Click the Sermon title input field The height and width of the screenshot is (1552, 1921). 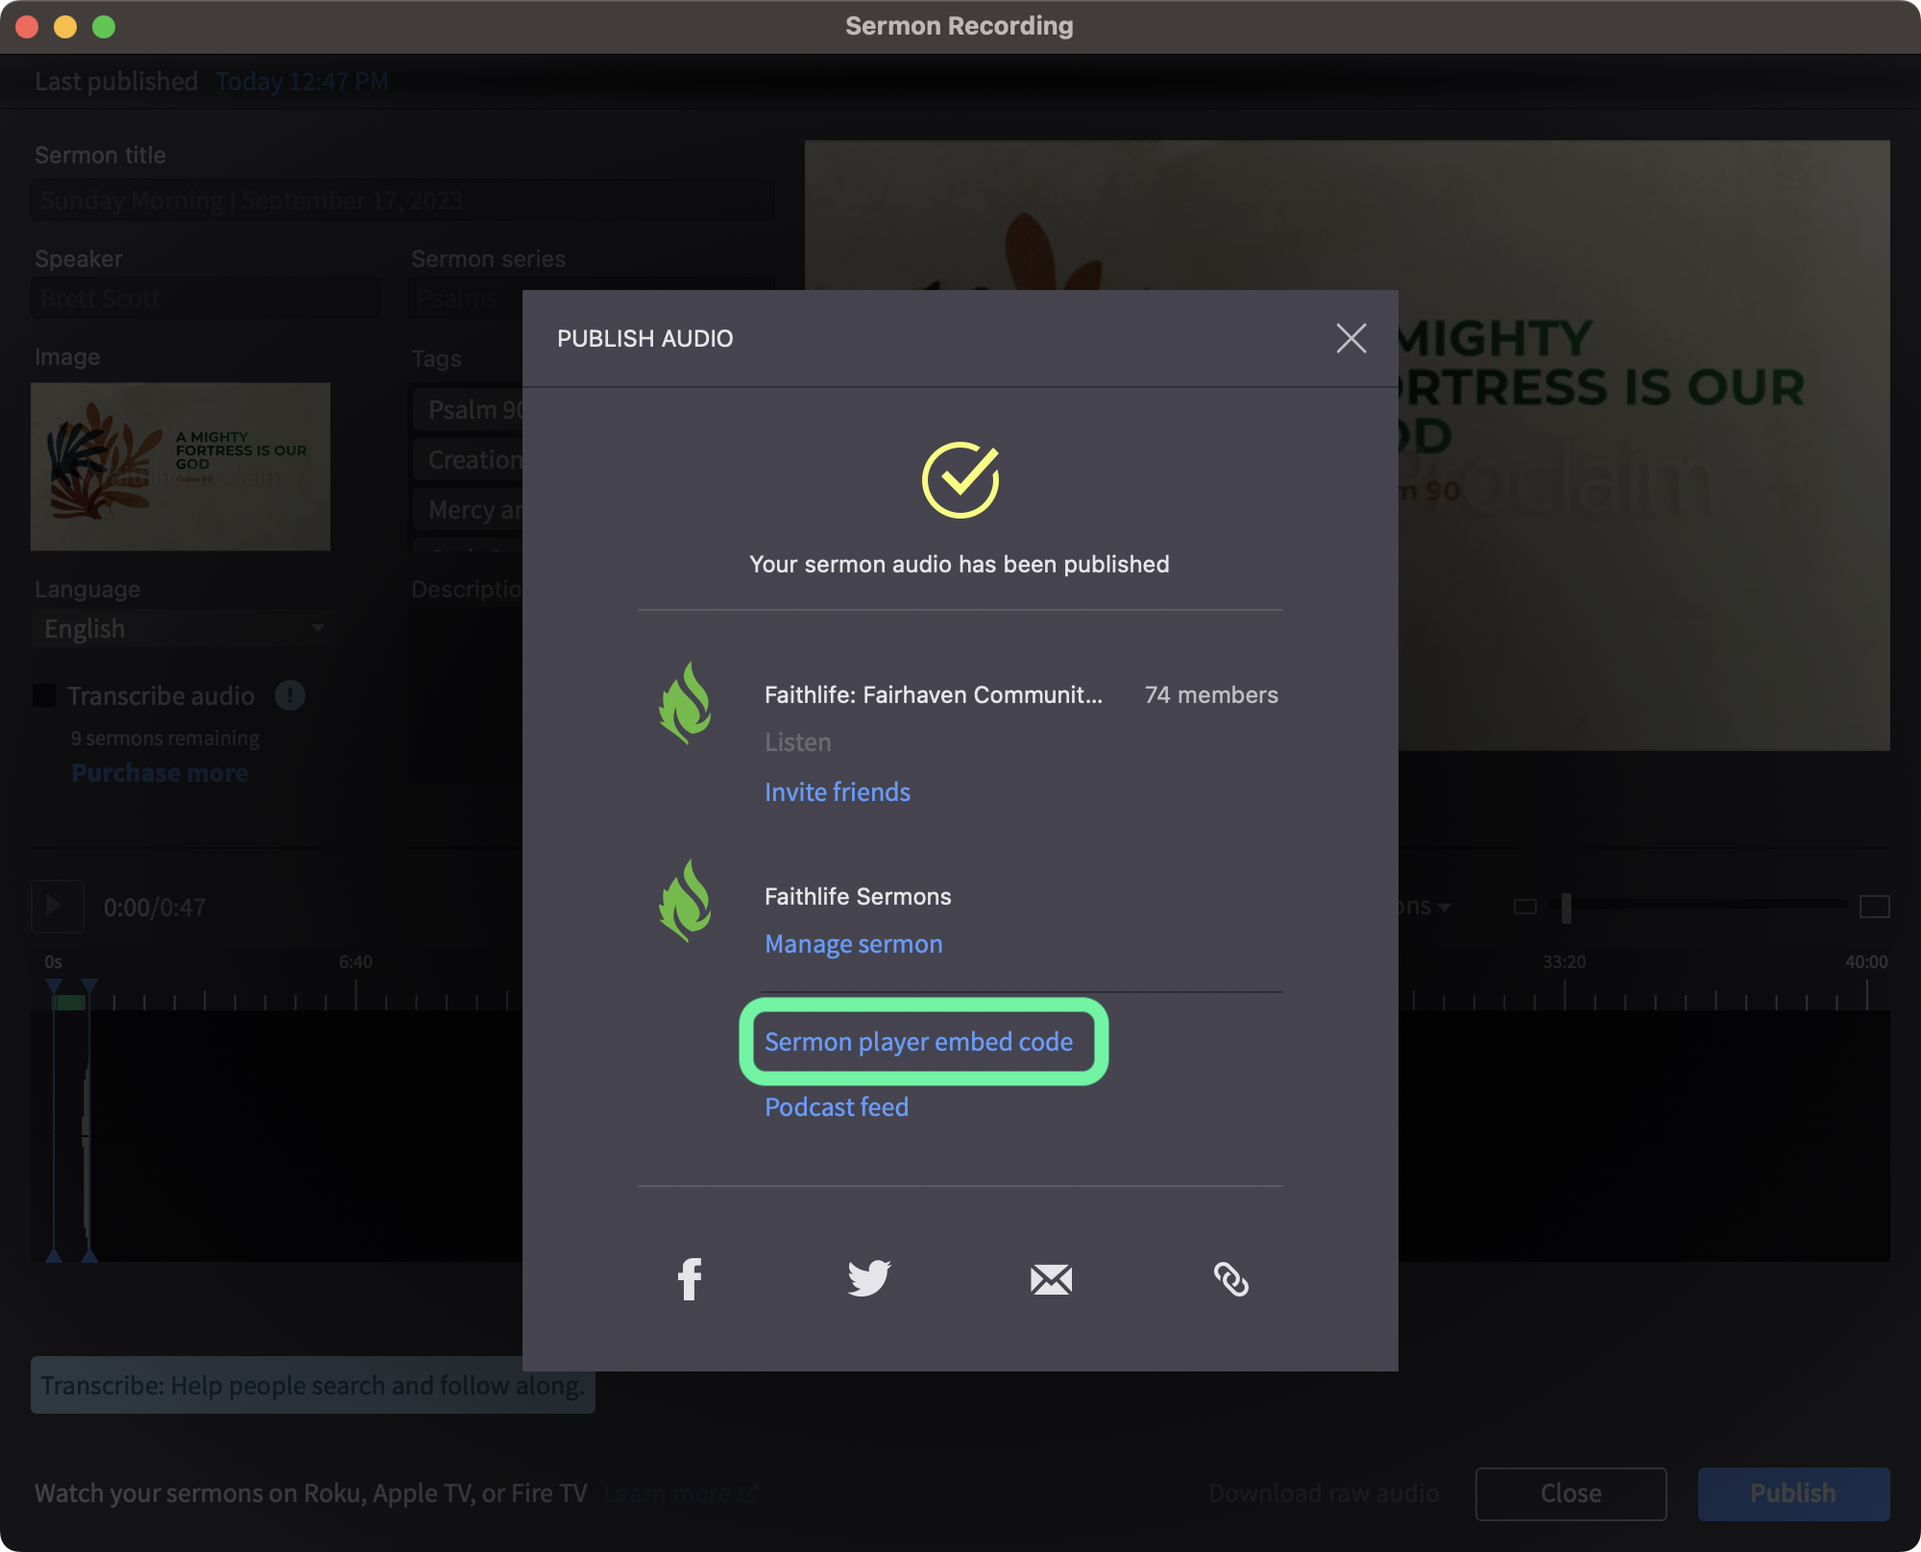coord(402,200)
